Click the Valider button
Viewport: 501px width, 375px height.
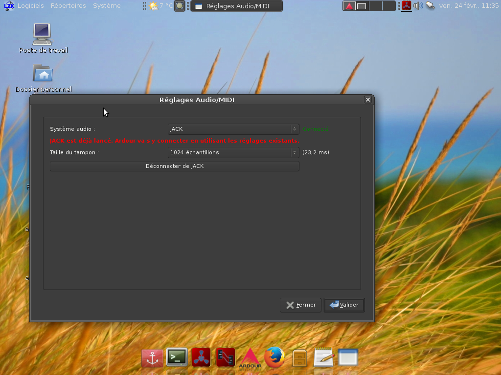click(x=344, y=305)
